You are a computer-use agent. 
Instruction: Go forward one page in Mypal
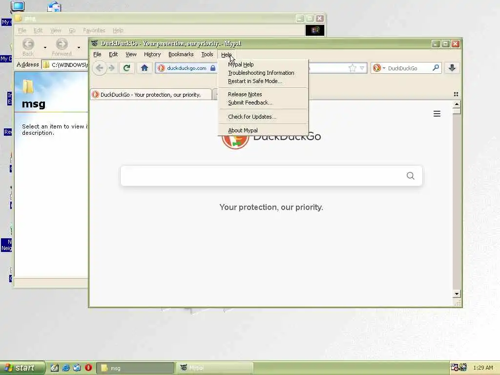[112, 68]
